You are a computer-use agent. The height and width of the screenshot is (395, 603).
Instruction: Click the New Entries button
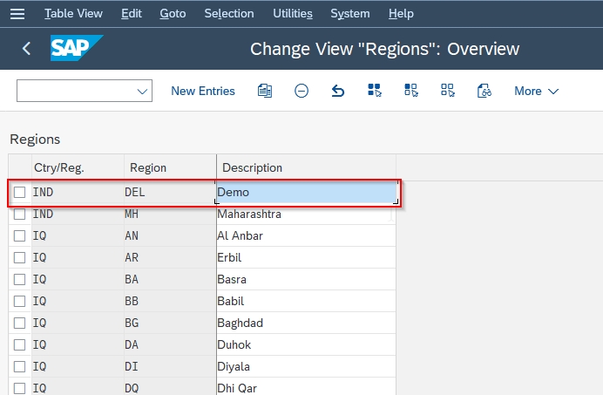[203, 92]
